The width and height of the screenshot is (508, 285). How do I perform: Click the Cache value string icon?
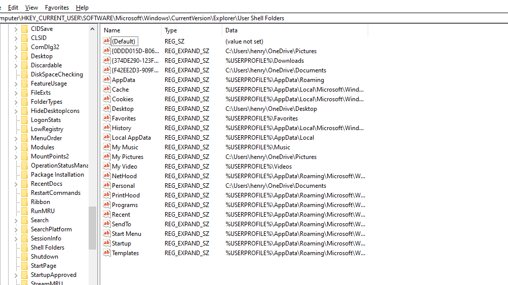tap(106, 89)
